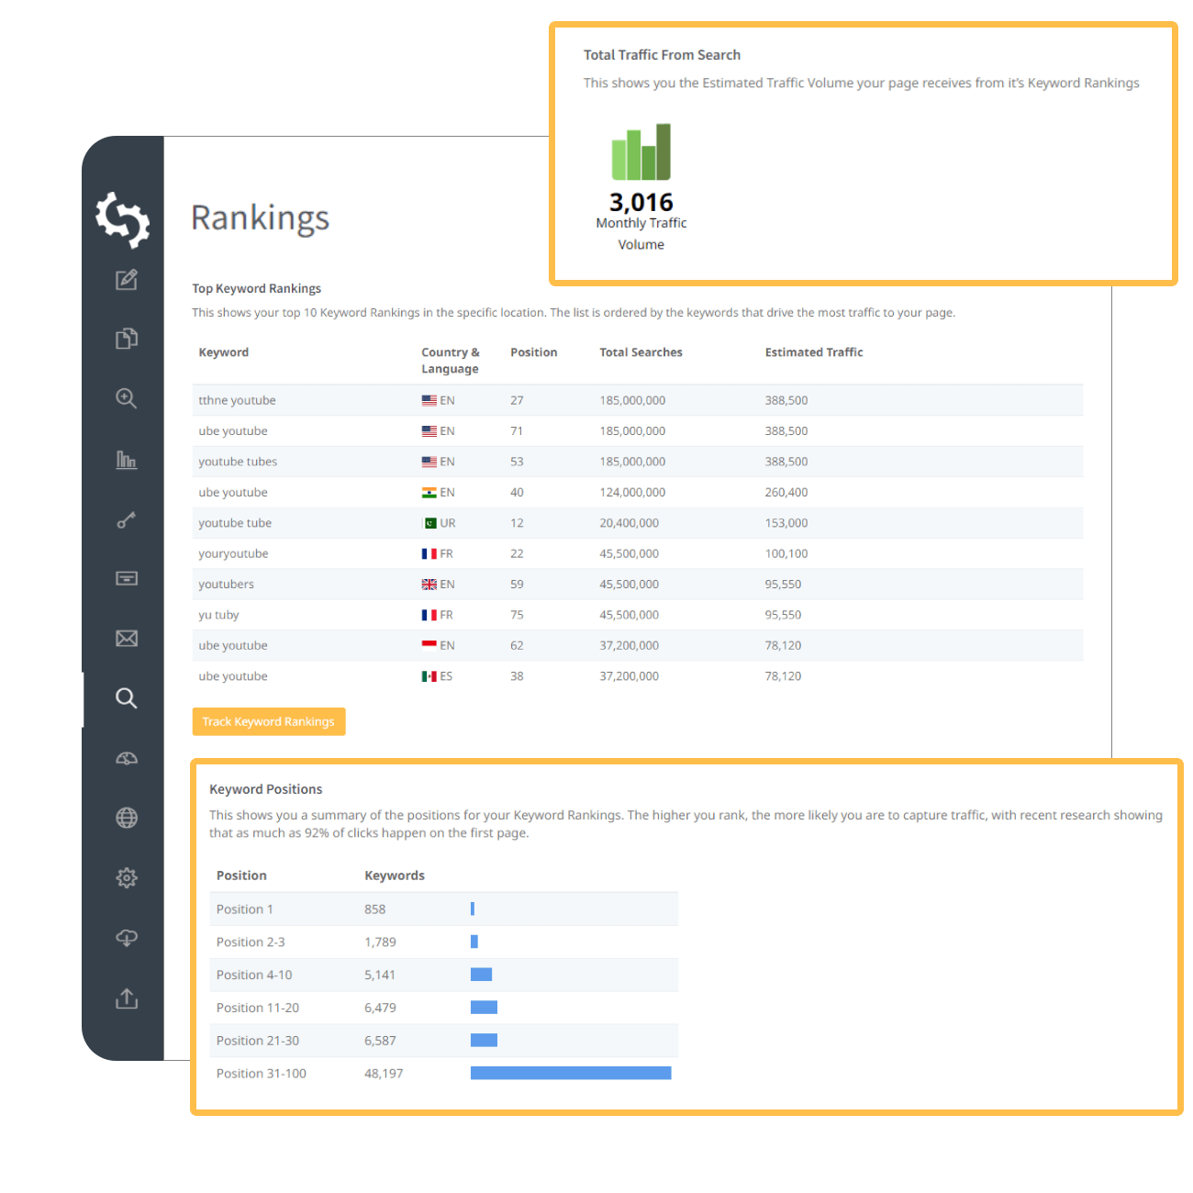Select the active search tool icon

click(126, 698)
